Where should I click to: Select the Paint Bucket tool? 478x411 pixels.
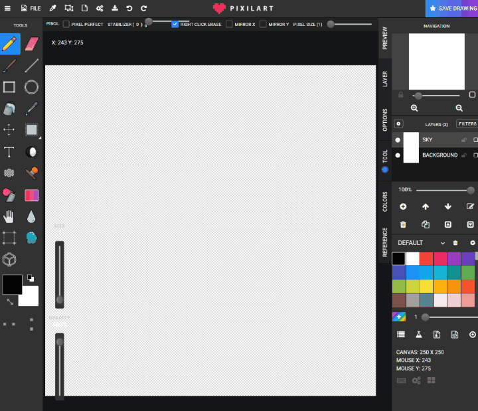point(9,109)
